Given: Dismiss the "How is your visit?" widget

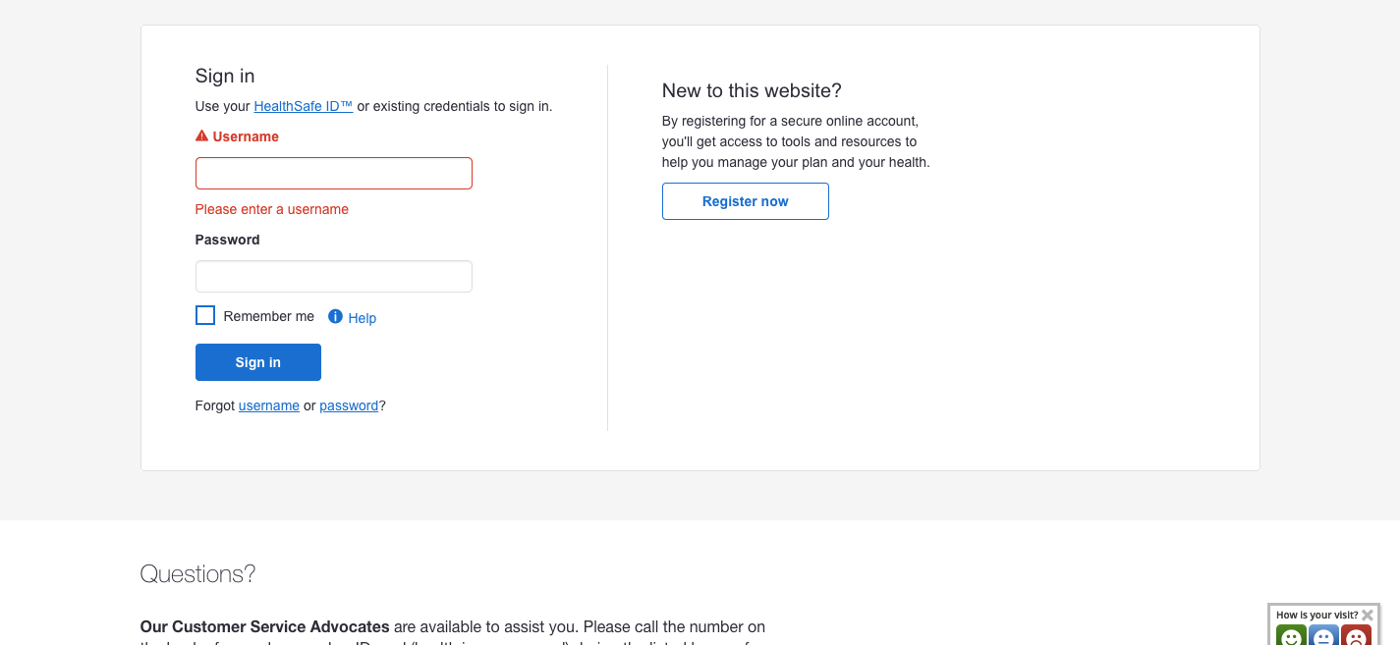Looking at the screenshot, I should coord(1368,615).
